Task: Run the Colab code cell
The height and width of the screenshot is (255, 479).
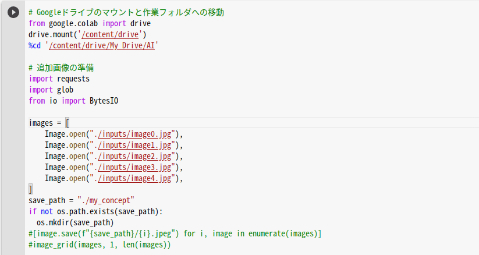Action: pos(13,12)
